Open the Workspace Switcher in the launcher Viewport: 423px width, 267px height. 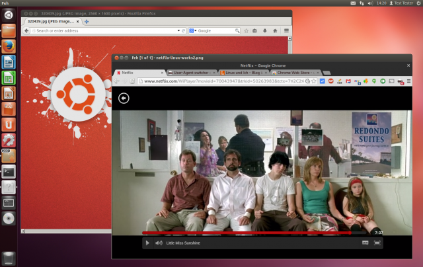tap(9, 203)
